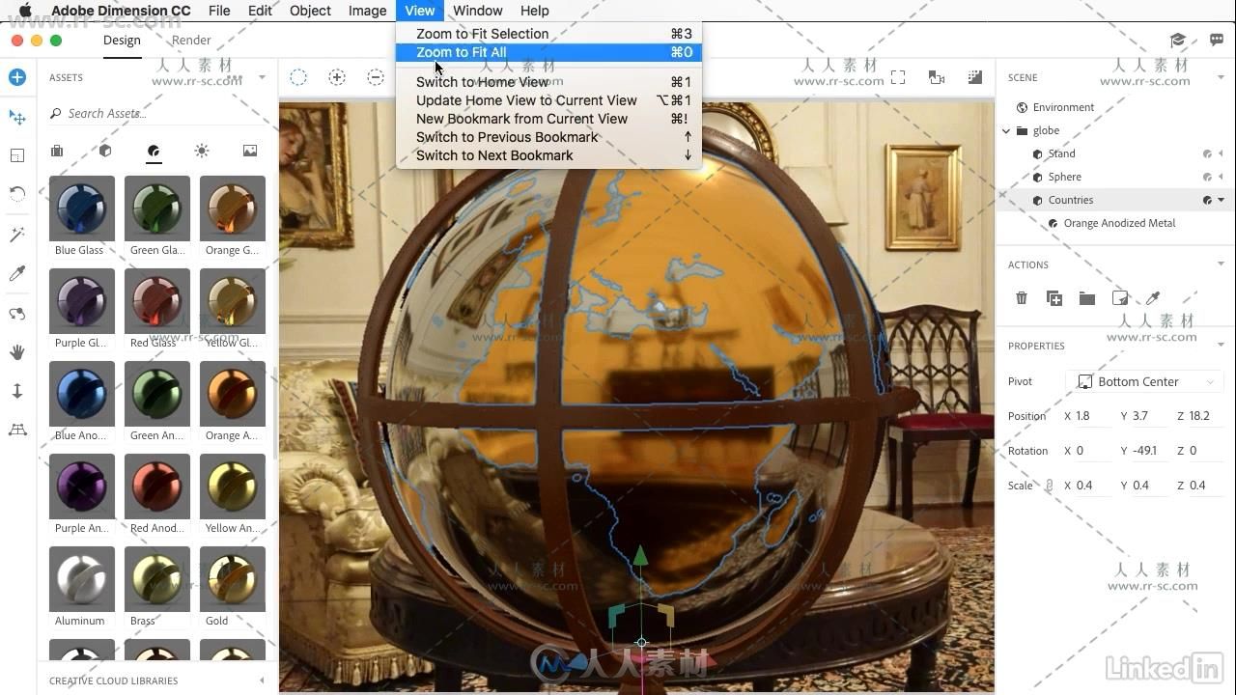Image resolution: width=1236 pixels, height=695 pixels.
Task: Choose Zoom to Fit Selection menu item
Action: click(548, 34)
